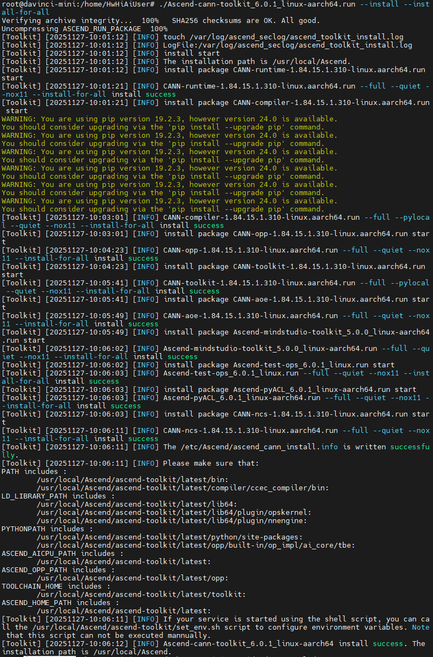Click the unbroken '--pylocal' flag after CANN-toolkit
Viewport: 433px width, 657px height.
(410, 283)
